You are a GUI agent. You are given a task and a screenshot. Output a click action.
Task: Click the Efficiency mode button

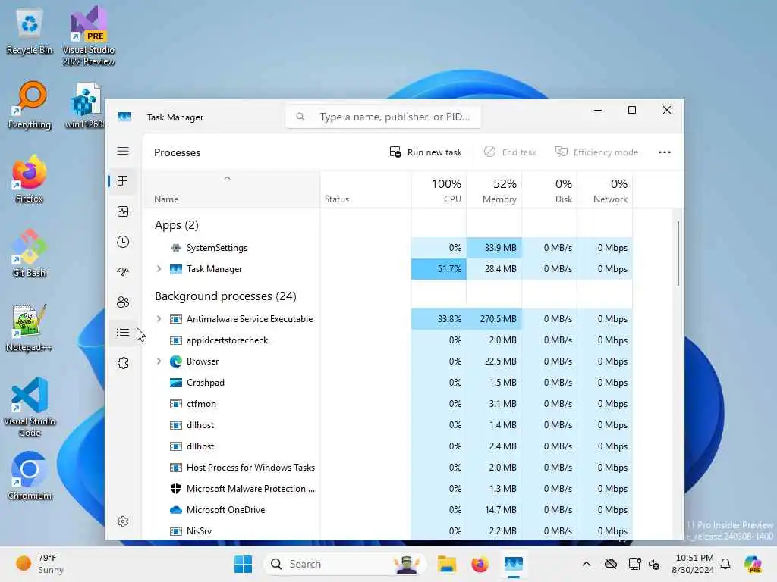click(596, 152)
